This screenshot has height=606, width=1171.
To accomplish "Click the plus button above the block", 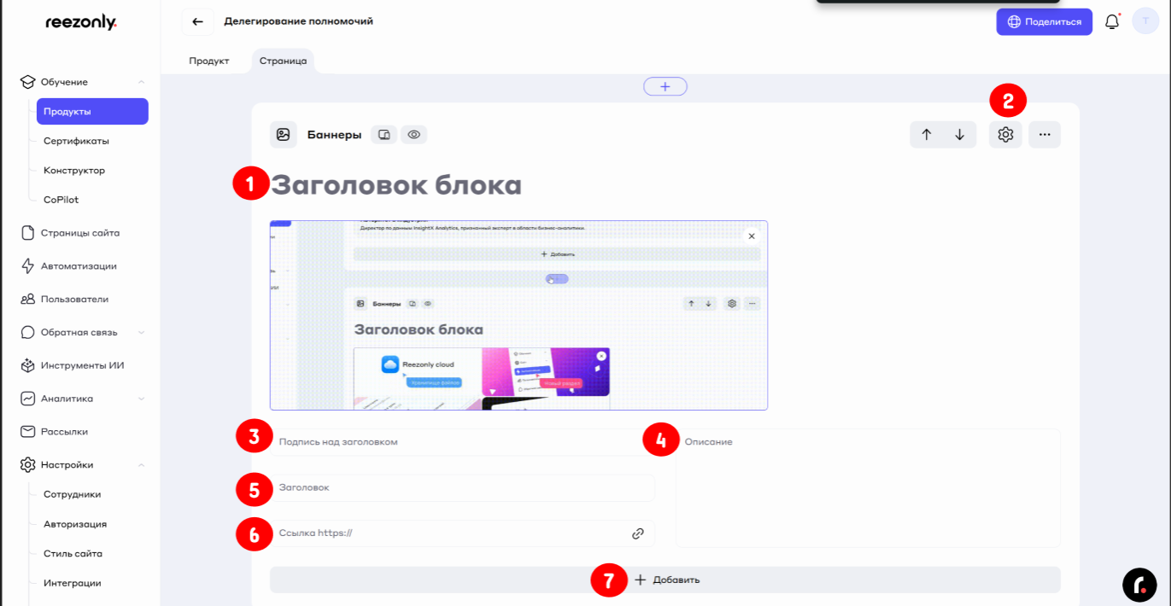I will [665, 86].
